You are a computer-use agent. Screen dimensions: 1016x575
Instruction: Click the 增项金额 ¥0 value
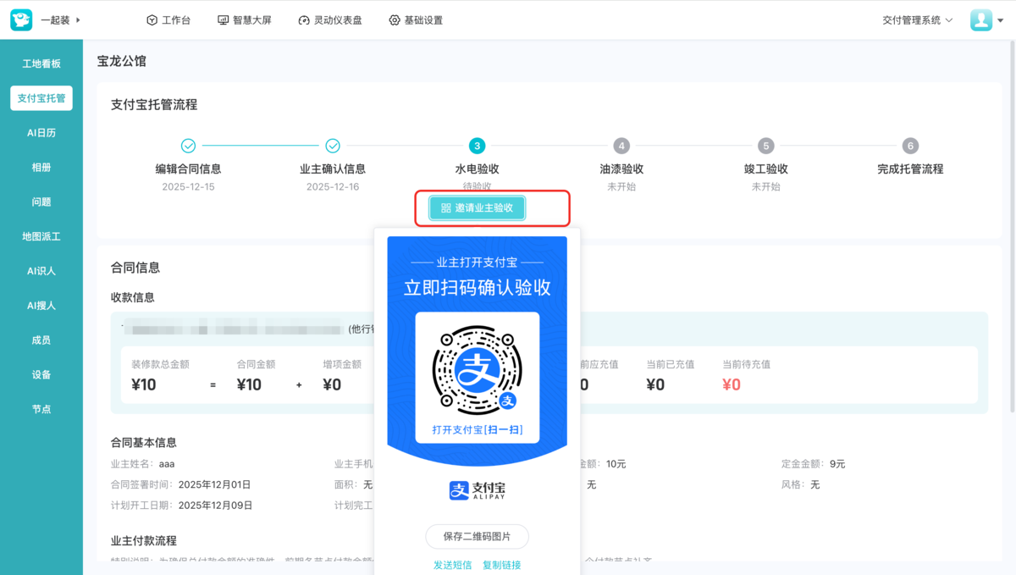[332, 384]
